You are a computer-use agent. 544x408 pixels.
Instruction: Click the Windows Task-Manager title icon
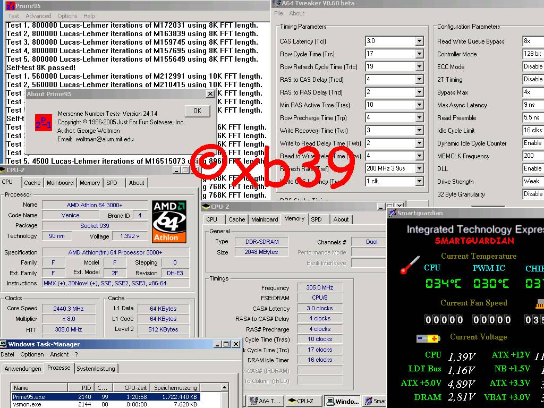pos(3,344)
